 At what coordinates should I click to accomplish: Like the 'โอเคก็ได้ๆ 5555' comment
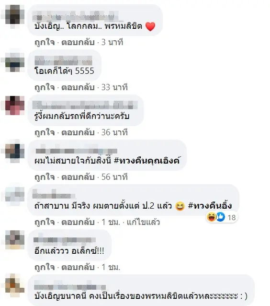45,87
